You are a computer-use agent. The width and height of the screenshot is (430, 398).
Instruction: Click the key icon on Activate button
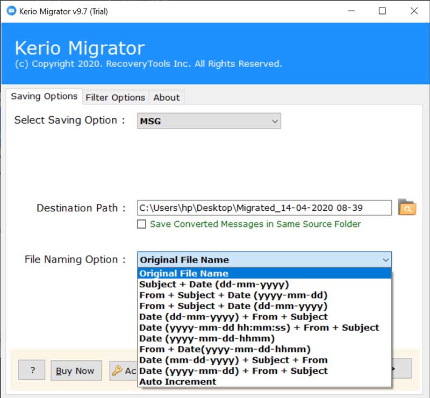tap(117, 370)
